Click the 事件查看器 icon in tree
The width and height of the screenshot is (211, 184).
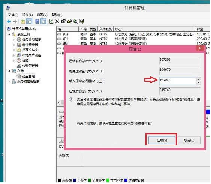pyautogui.click(x=19, y=45)
